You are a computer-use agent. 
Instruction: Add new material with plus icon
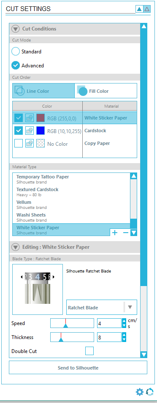pos(115,233)
